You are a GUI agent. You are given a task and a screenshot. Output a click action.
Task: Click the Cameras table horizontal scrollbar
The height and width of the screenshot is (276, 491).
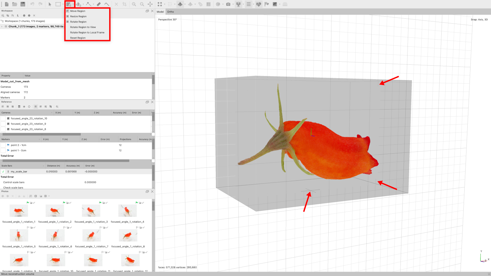41,134
